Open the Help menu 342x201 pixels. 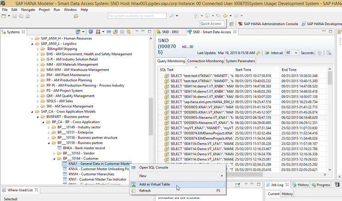(x=84, y=10)
